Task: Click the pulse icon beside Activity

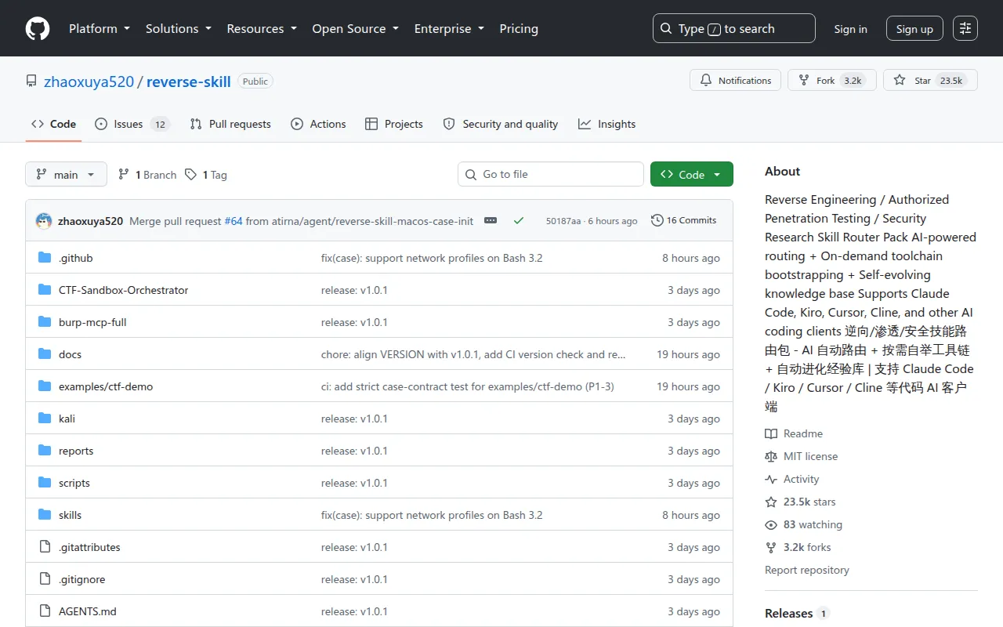Action: (x=771, y=479)
